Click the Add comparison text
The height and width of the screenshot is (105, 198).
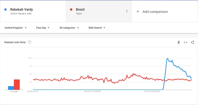[155, 12]
